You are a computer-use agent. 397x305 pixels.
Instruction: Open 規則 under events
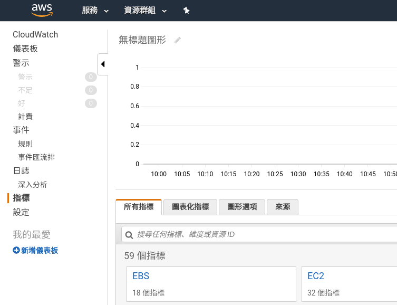pos(25,144)
